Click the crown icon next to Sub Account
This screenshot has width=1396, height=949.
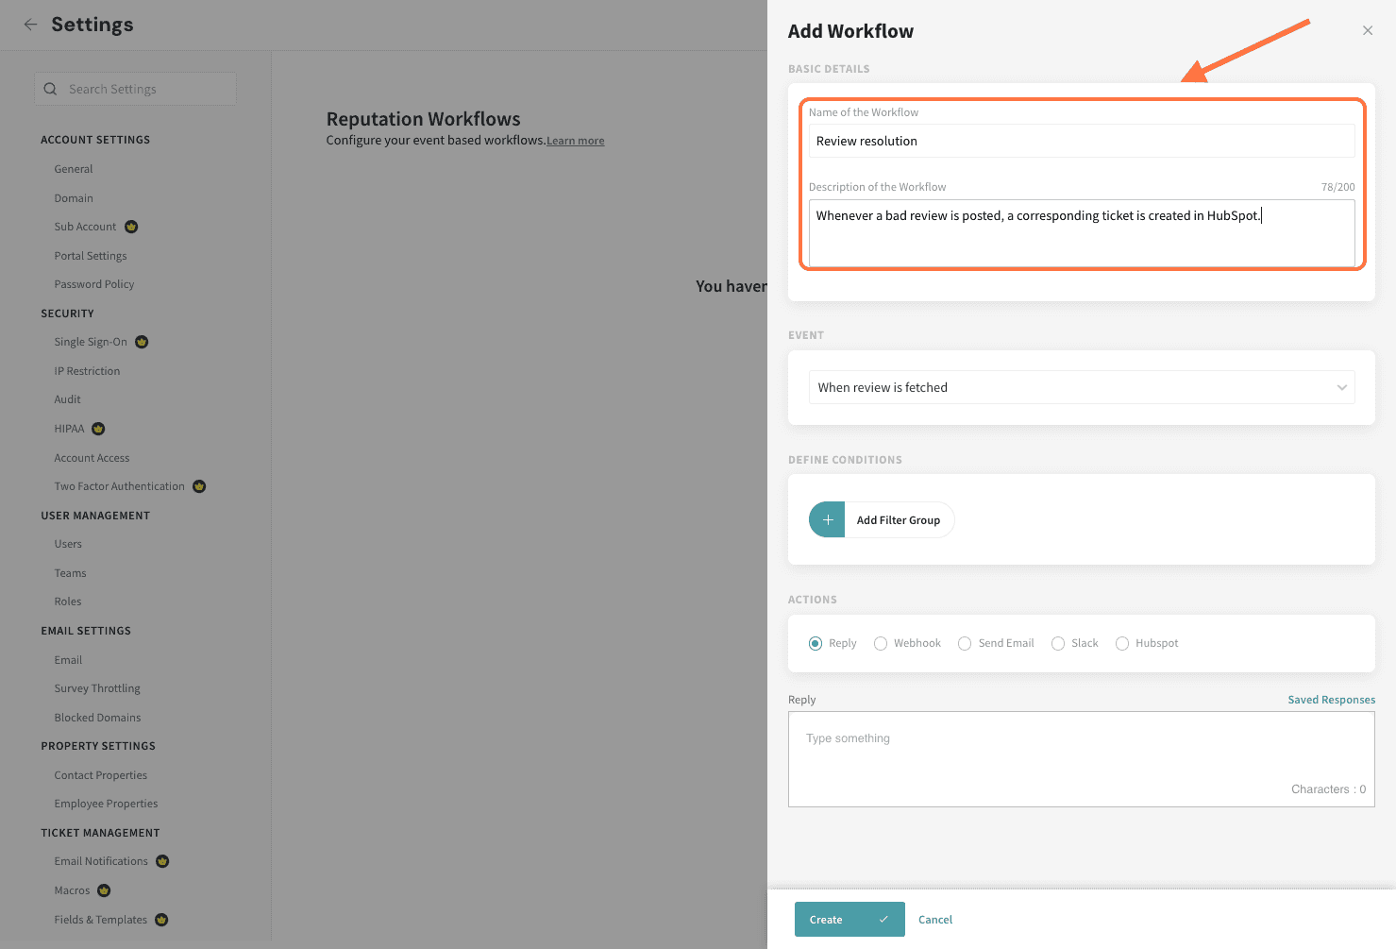(131, 227)
